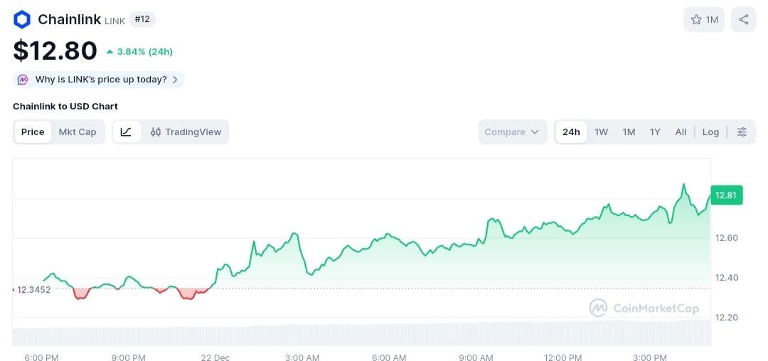
Task: Display All time price history
Action: coord(681,132)
